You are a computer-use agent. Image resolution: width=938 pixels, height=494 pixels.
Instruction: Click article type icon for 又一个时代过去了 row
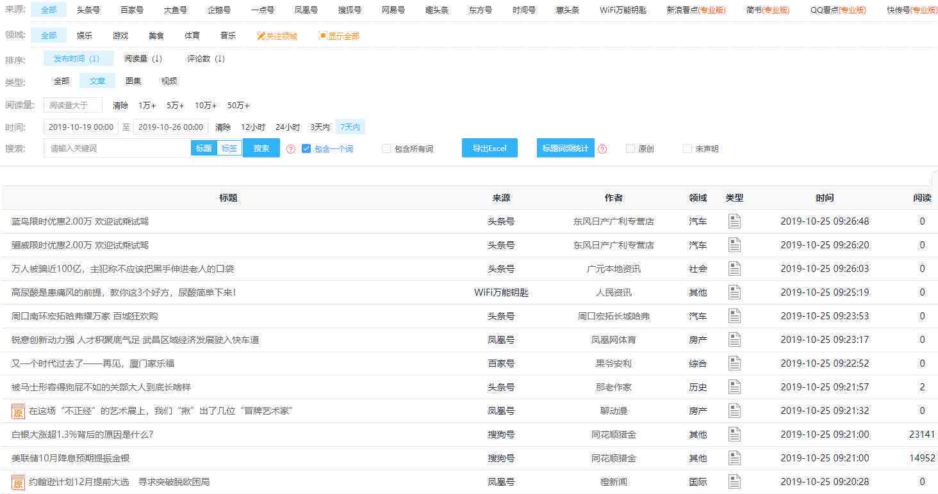(734, 363)
